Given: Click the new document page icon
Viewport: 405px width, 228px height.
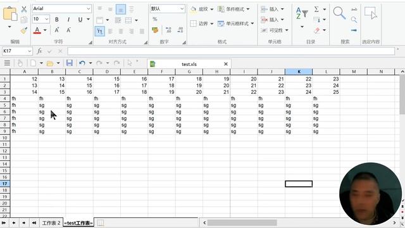Looking at the screenshot, I should 33,63.
